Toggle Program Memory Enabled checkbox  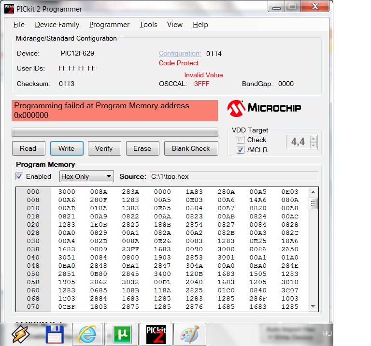[19, 176]
